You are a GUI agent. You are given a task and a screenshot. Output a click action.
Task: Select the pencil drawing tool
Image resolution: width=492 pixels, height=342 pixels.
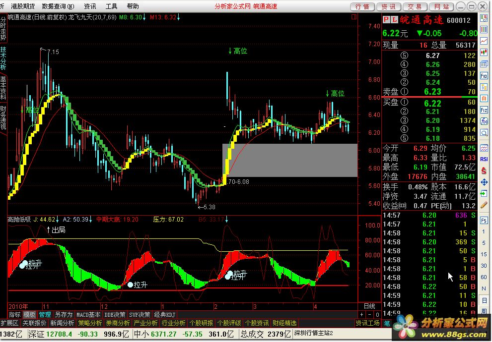484,205
